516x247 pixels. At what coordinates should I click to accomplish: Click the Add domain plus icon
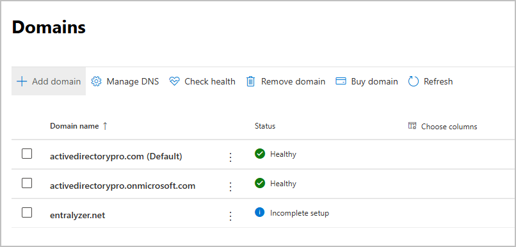point(22,81)
